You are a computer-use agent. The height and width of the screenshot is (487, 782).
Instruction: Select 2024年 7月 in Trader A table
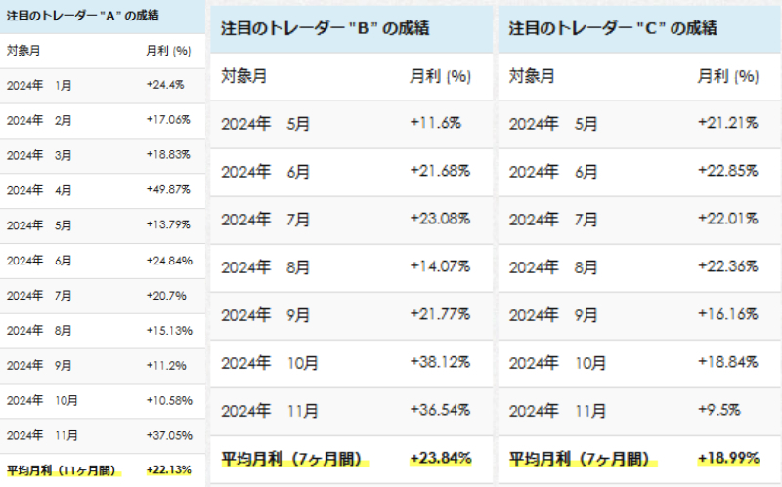pos(39,296)
